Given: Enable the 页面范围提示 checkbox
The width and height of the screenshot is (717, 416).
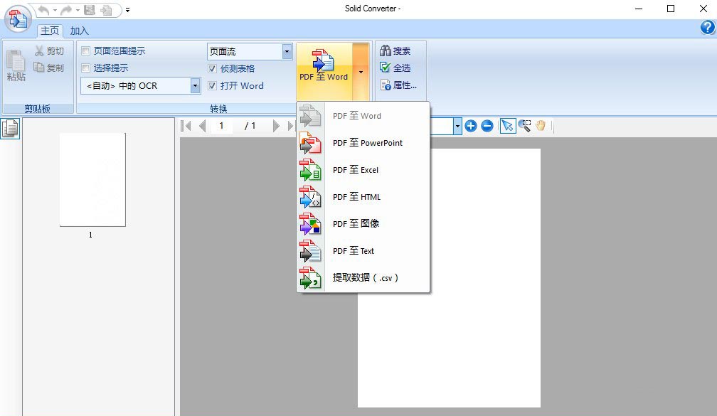Looking at the screenshot, I should tap(85, 50).
